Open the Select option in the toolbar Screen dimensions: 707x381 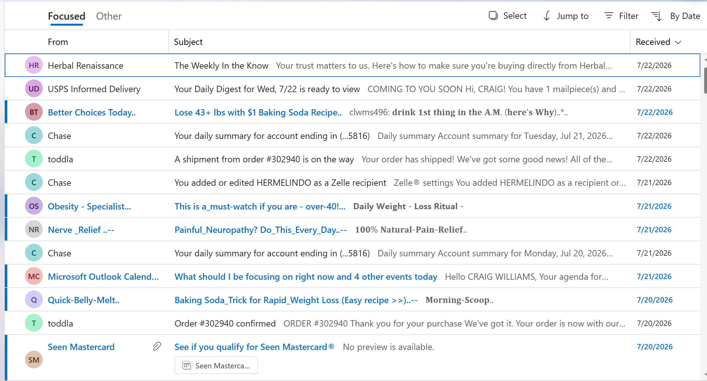tap(507, 16)
